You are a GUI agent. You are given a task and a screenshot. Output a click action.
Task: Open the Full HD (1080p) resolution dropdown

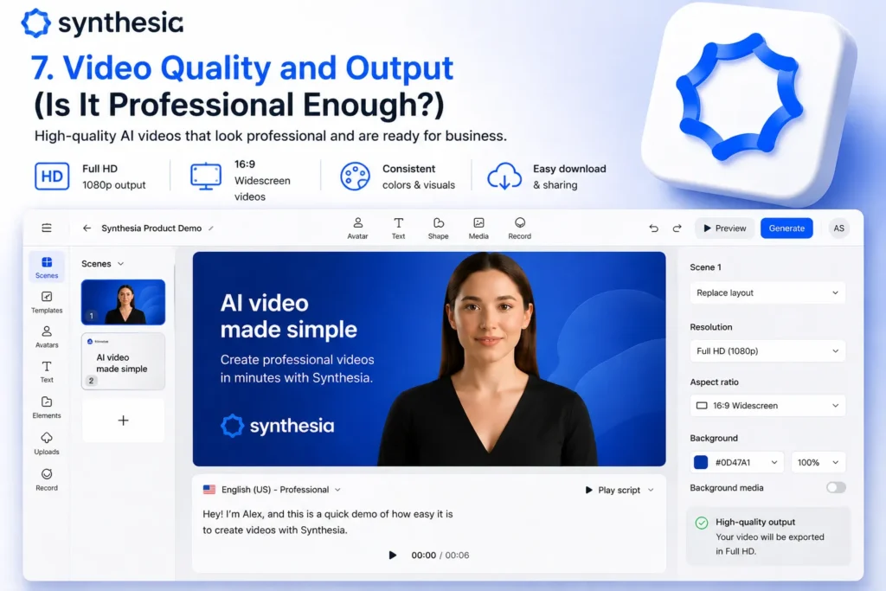coord(767,350)
